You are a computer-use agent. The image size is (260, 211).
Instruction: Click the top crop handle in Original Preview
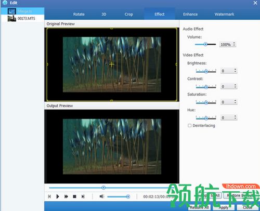tap(112, 28)
